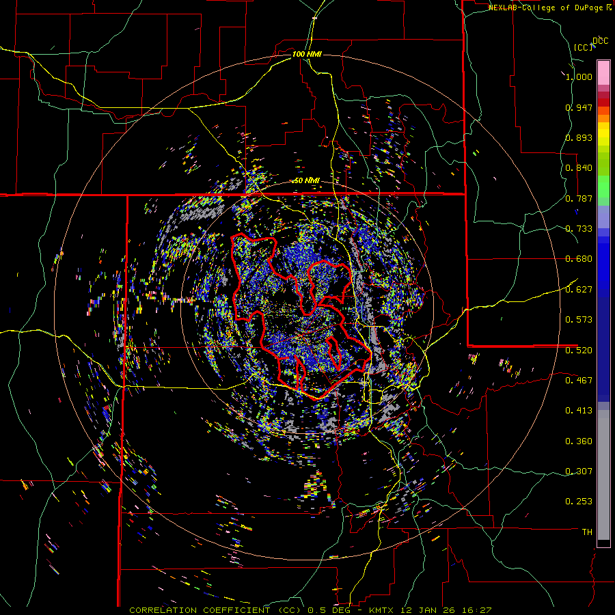Click the 100 NMI range ring label
The height and width of the screenshot is (615, 615).
pos(307,54)
